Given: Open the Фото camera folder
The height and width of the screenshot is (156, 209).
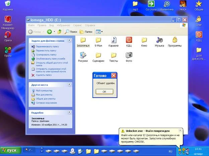Looking at the screenshot, I should [129, 55].
